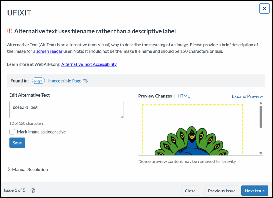Advance to the Next Issue
Screen dimensions: 273x198
255,190
